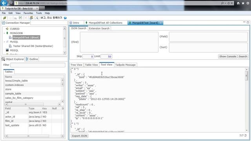Click the Text View scroll down arrow
Screen dimensions: 251x141
pos(247,130)
